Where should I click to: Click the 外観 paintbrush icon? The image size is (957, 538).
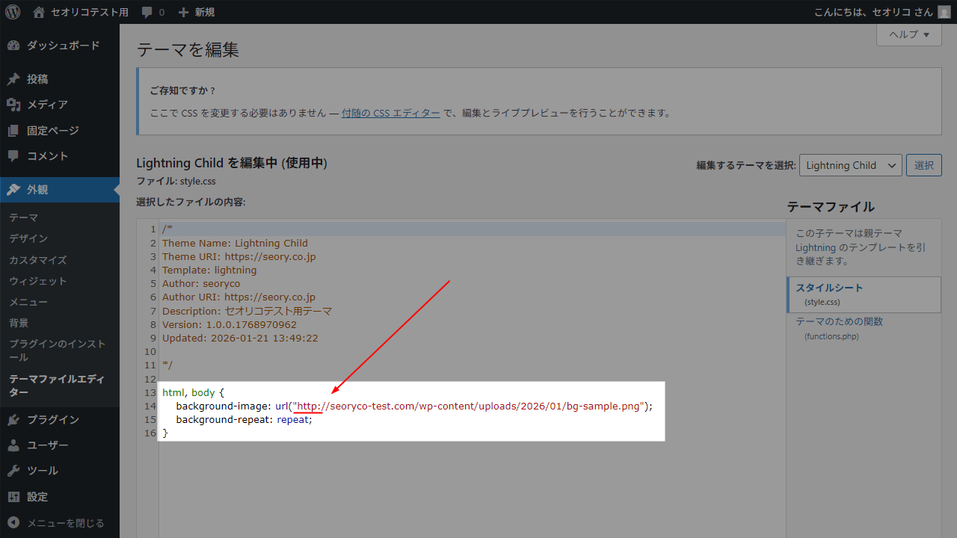coord(13,189)
